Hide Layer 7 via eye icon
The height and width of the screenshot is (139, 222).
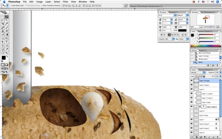(x=191, y=119)
